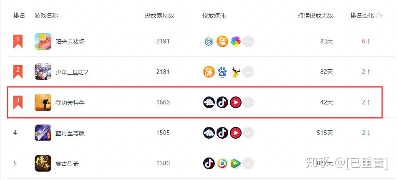Click the help icon beside 排名变化
Image resolution: width=398 pixels, height=180 pixels.
pyautogui.click(x=379, y=15)
